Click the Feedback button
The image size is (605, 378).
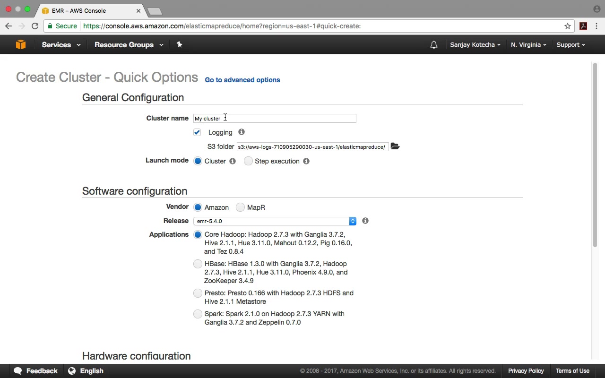36,371
